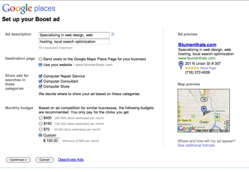Click the blue marker on map preview
249x172 pixels.
coord(204,110)
